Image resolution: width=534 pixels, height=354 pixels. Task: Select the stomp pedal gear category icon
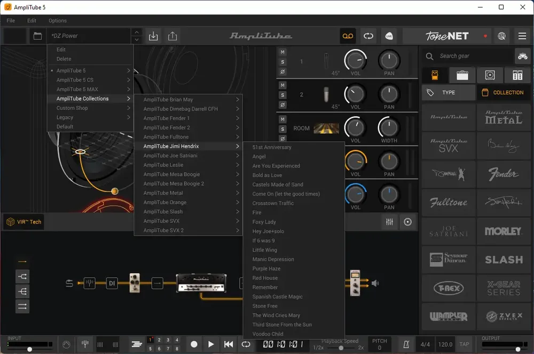pyautogui.click(x=435, y=75)
